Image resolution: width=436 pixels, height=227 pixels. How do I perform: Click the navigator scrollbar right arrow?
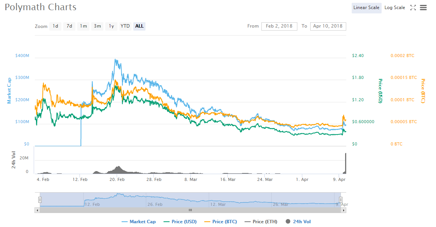point(344,210)
